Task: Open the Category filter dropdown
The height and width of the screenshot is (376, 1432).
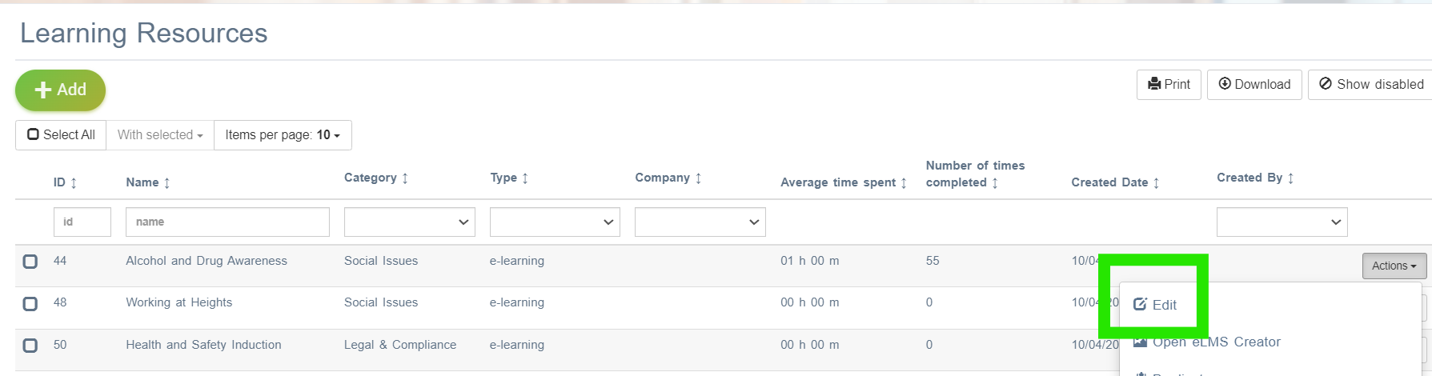Action: 410,222
